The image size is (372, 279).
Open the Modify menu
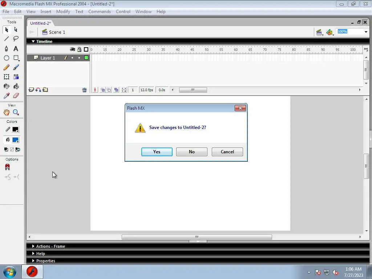pyautogui.click(x=63, y=12)
